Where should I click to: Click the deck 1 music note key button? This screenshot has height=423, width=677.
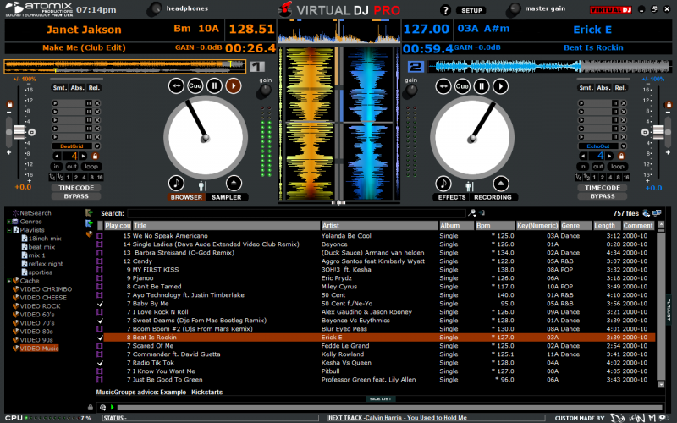pos(176,183)
